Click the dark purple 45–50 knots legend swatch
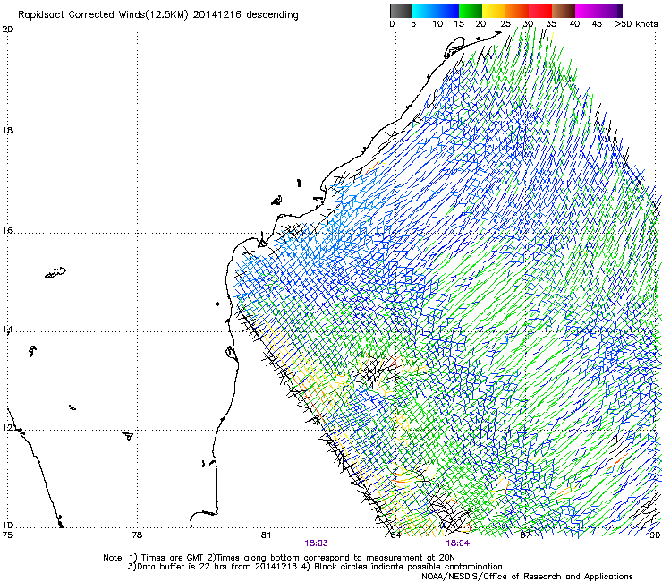This screenshot has height=582, width=662. click(x=610, y=11)
